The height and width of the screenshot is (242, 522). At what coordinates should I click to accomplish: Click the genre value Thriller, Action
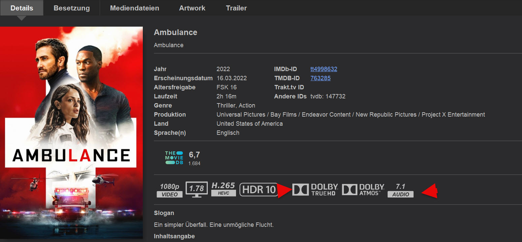pyautogui.click(x=236, y=105)
